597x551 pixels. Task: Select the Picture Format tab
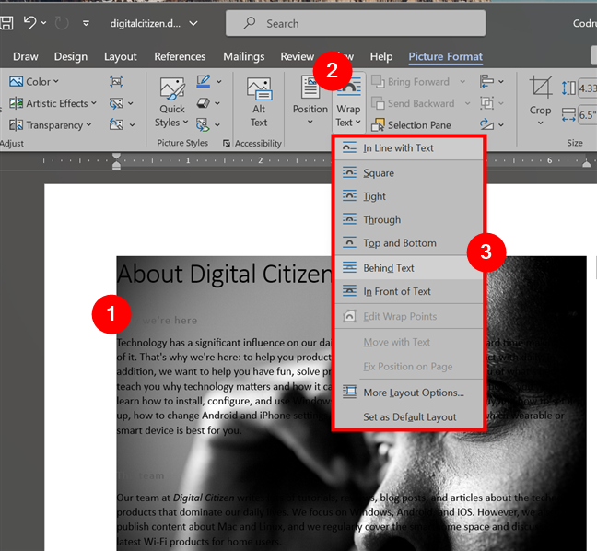pos(446,57)
